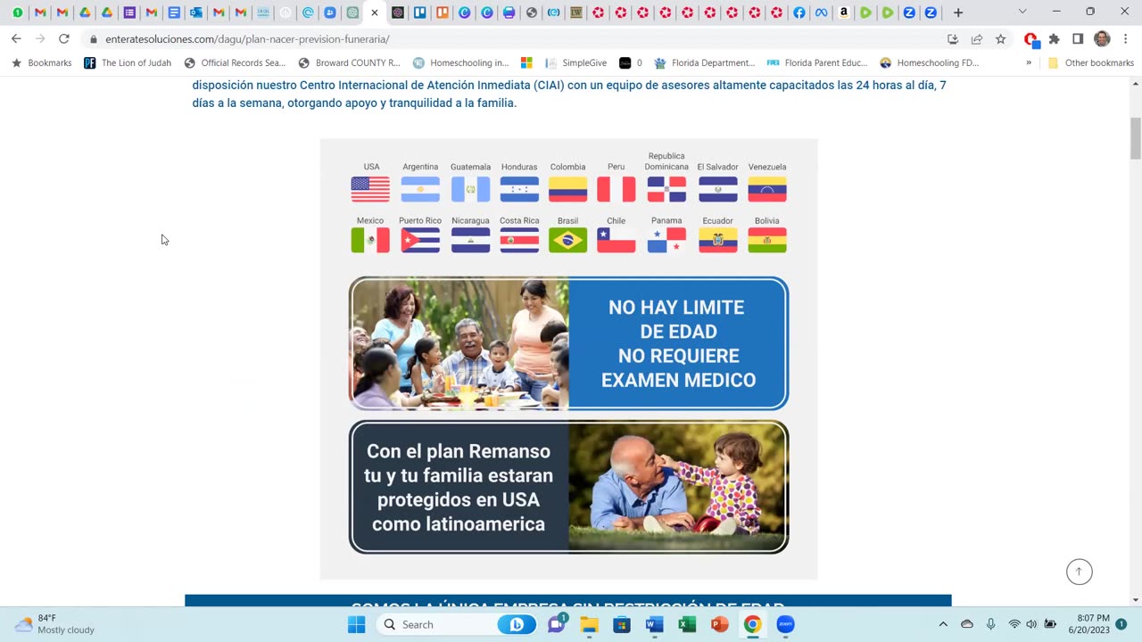Select the Puerto Rico flag
Image resolution: width=1142 pixels, height=642 pixels.
(420, 240)
